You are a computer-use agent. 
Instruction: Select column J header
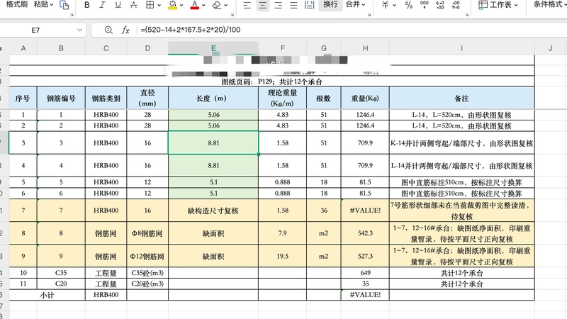coord(551,48)
